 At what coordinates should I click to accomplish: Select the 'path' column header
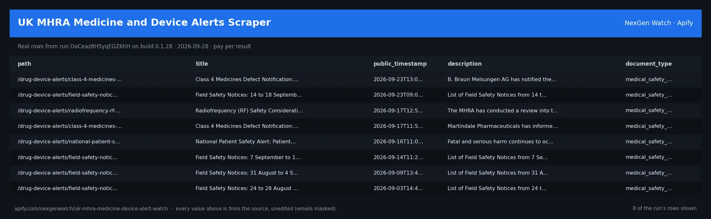point(24,64)
